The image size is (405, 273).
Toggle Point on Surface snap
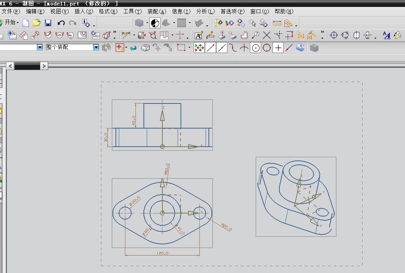coord(300,48)
